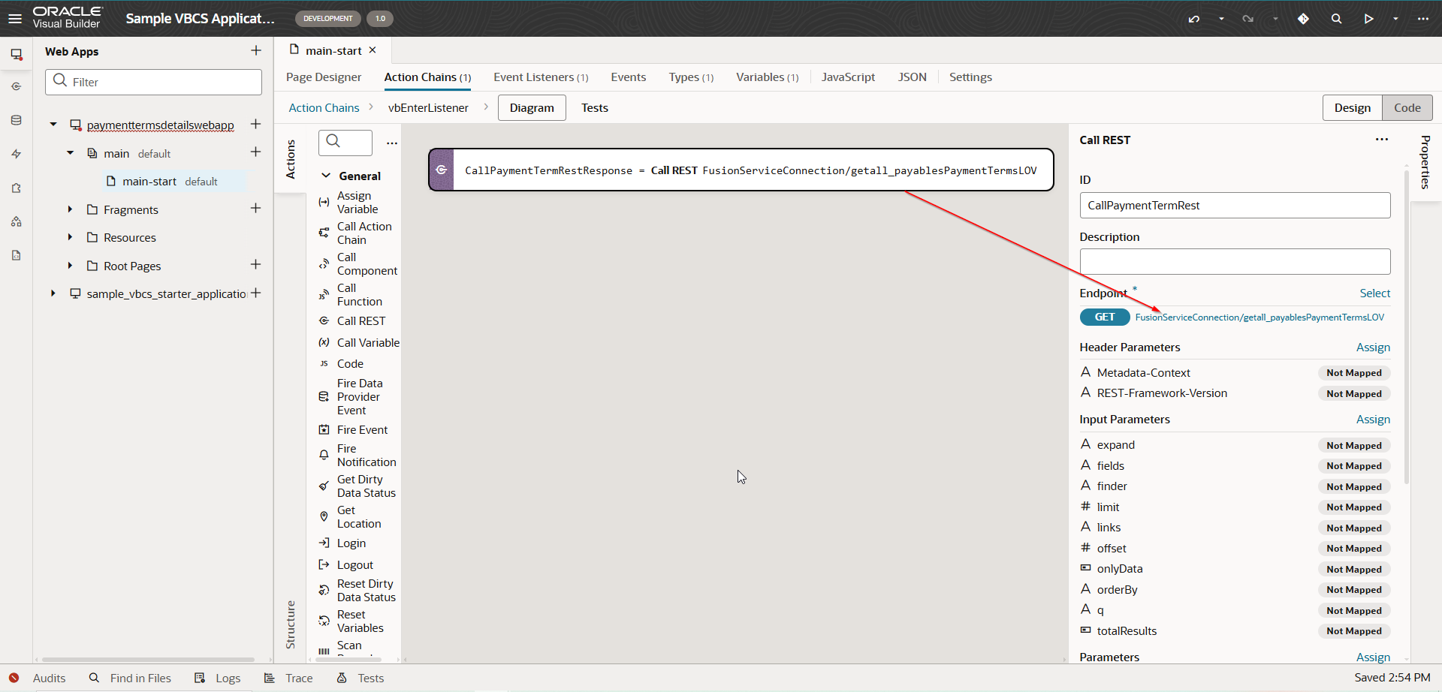Click Assign link for Header Parameters
Screen dimensions: 1442x692
point(1373,348)
